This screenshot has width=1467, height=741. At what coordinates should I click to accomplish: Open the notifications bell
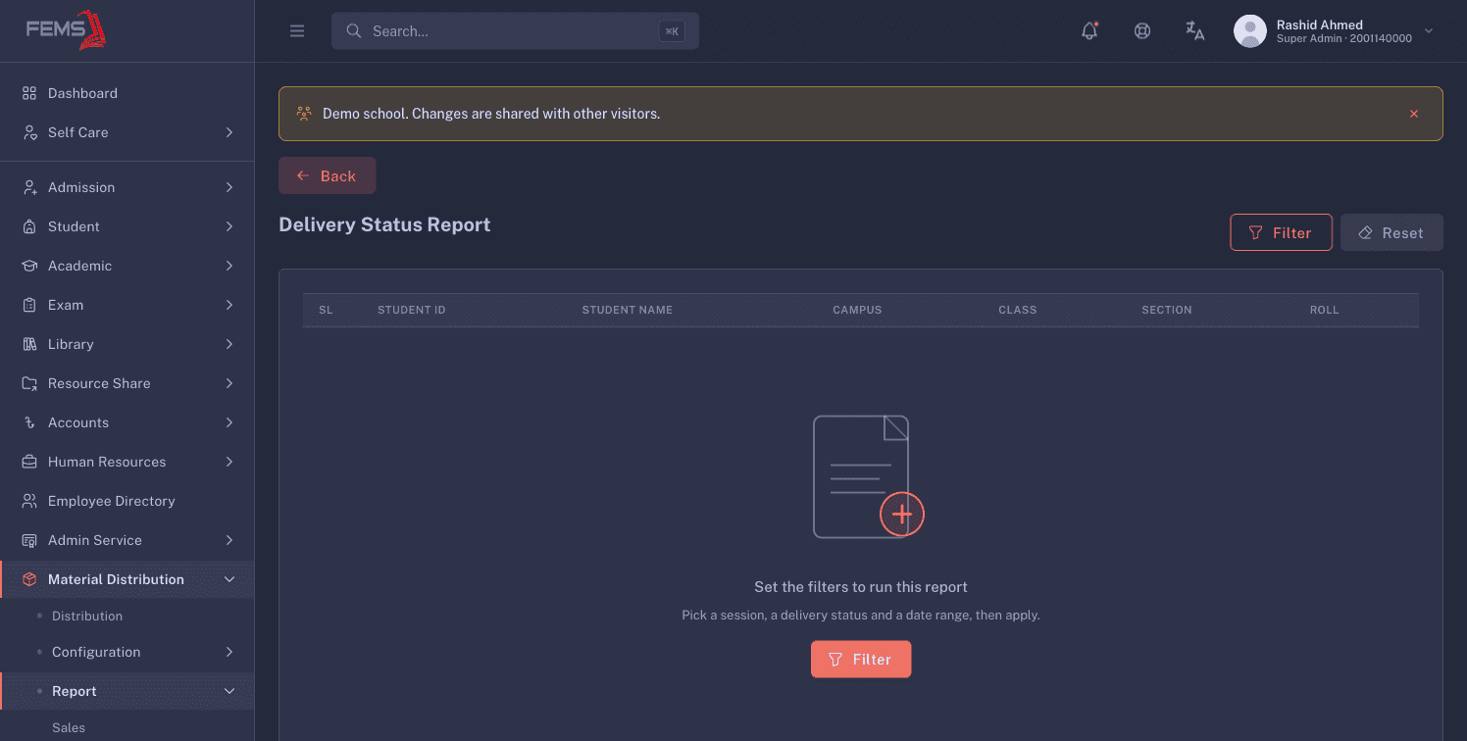1089,30
